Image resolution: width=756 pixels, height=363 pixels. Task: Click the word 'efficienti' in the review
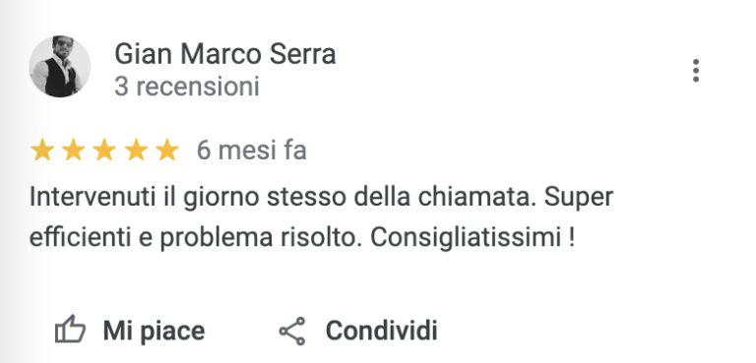81,238
